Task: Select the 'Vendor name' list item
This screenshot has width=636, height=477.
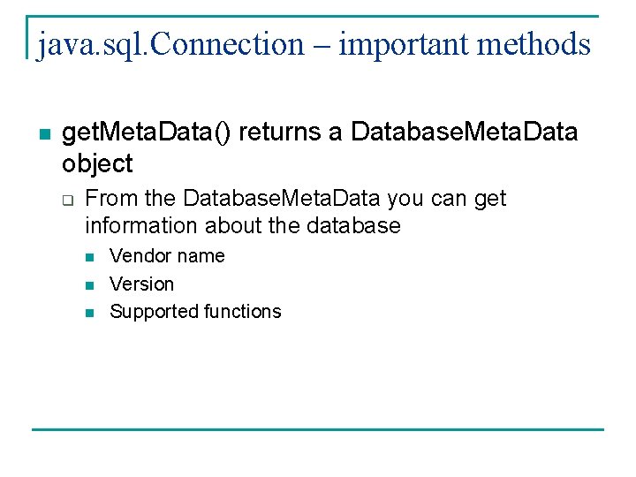Action: (x=167, y=256)
